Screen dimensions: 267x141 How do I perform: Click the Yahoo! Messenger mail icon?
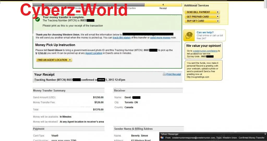(162, 138)
